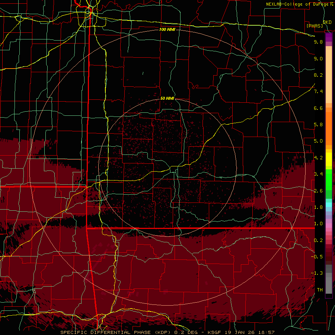The width and height of the screenshot is (335, 335).
Task: Click the 6.6 scale value
Action: pos(318,108)
